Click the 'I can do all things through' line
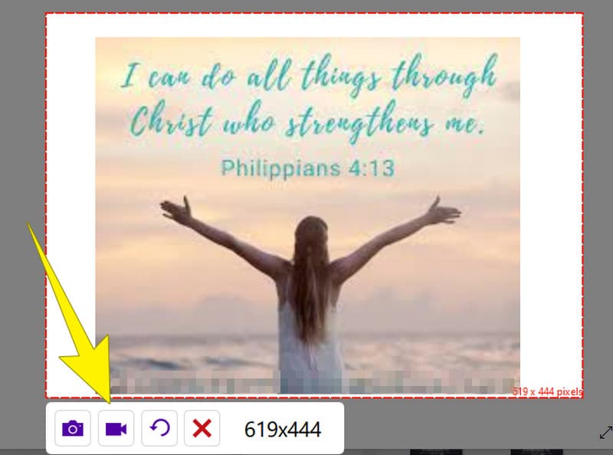 click(308, 77)
